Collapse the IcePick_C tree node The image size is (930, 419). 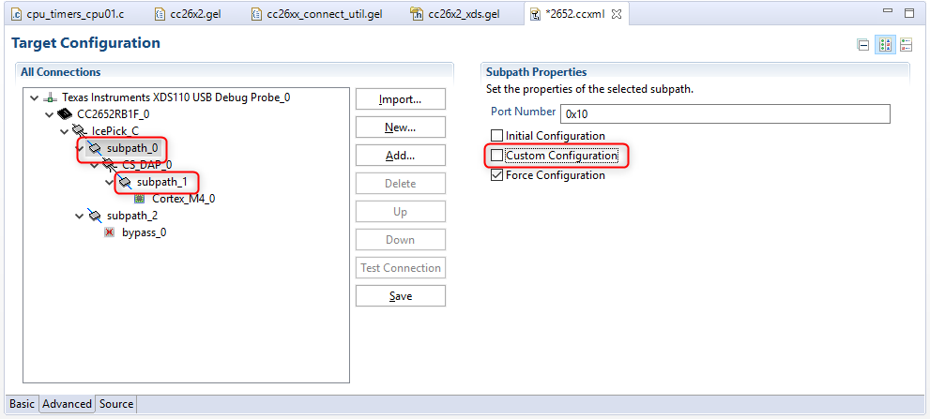tap(65, 130)
